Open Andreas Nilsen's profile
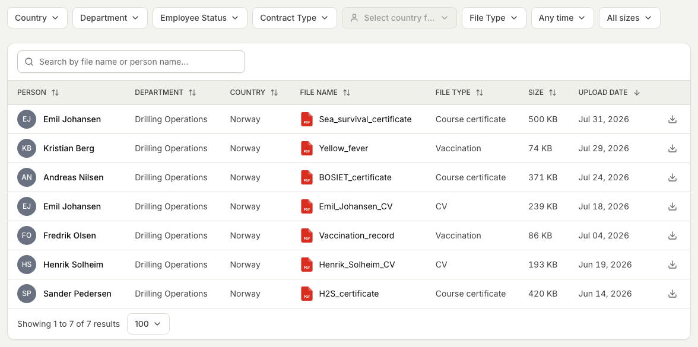The height and width of the screenshot is (347, 698). point(74,177)
